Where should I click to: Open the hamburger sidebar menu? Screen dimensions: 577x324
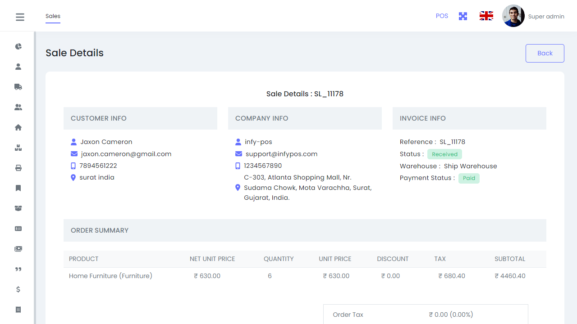[x=20, y=17]
